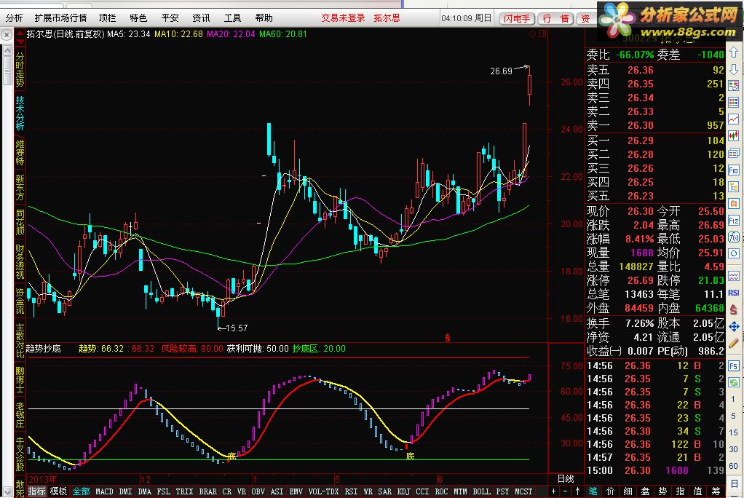Click the F10 info icon in right toolbar

pos(734,170)
